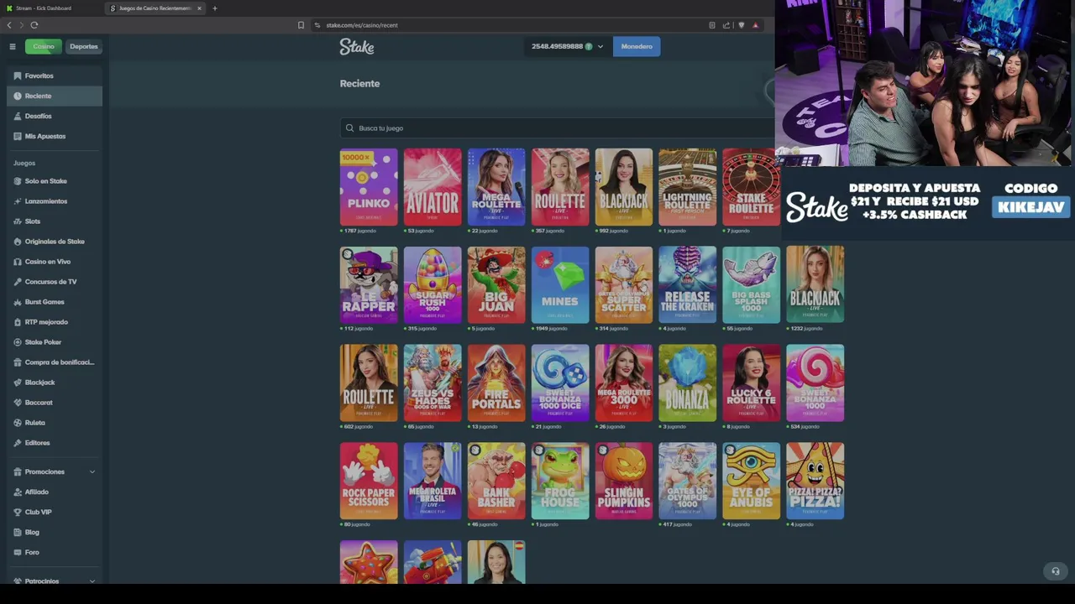This screenshot has width=1075, height=604.
Task: Launch Pizza! Pizza? Pizza! game
Action: pyautogui.click(x=815, y=482)
